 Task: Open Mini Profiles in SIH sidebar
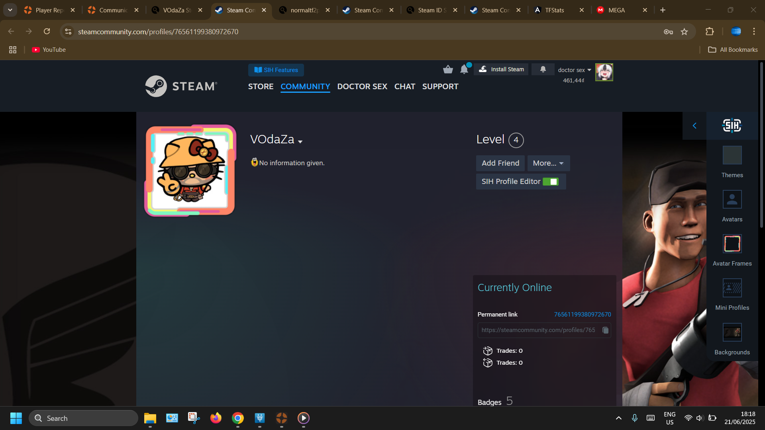click(732, 295)
